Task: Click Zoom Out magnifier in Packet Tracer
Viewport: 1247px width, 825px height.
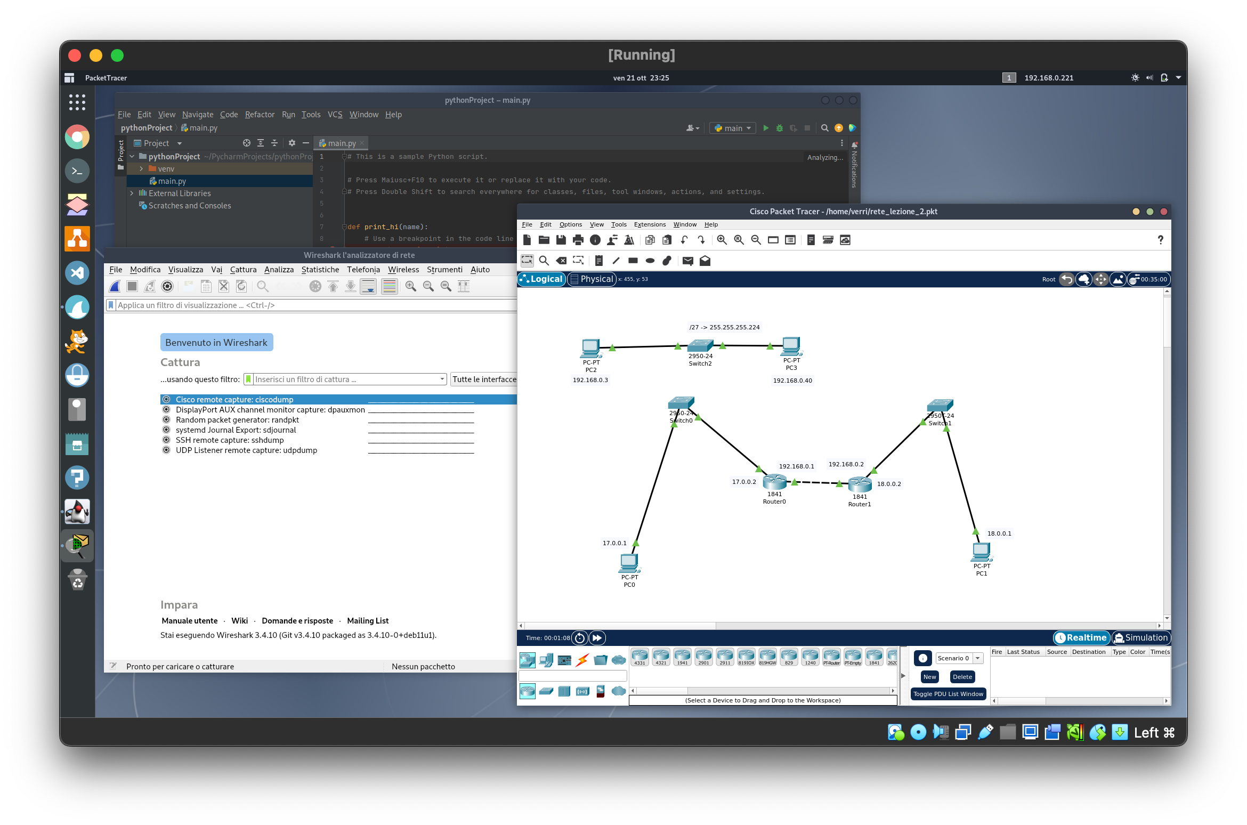Action: coord(756,240)
